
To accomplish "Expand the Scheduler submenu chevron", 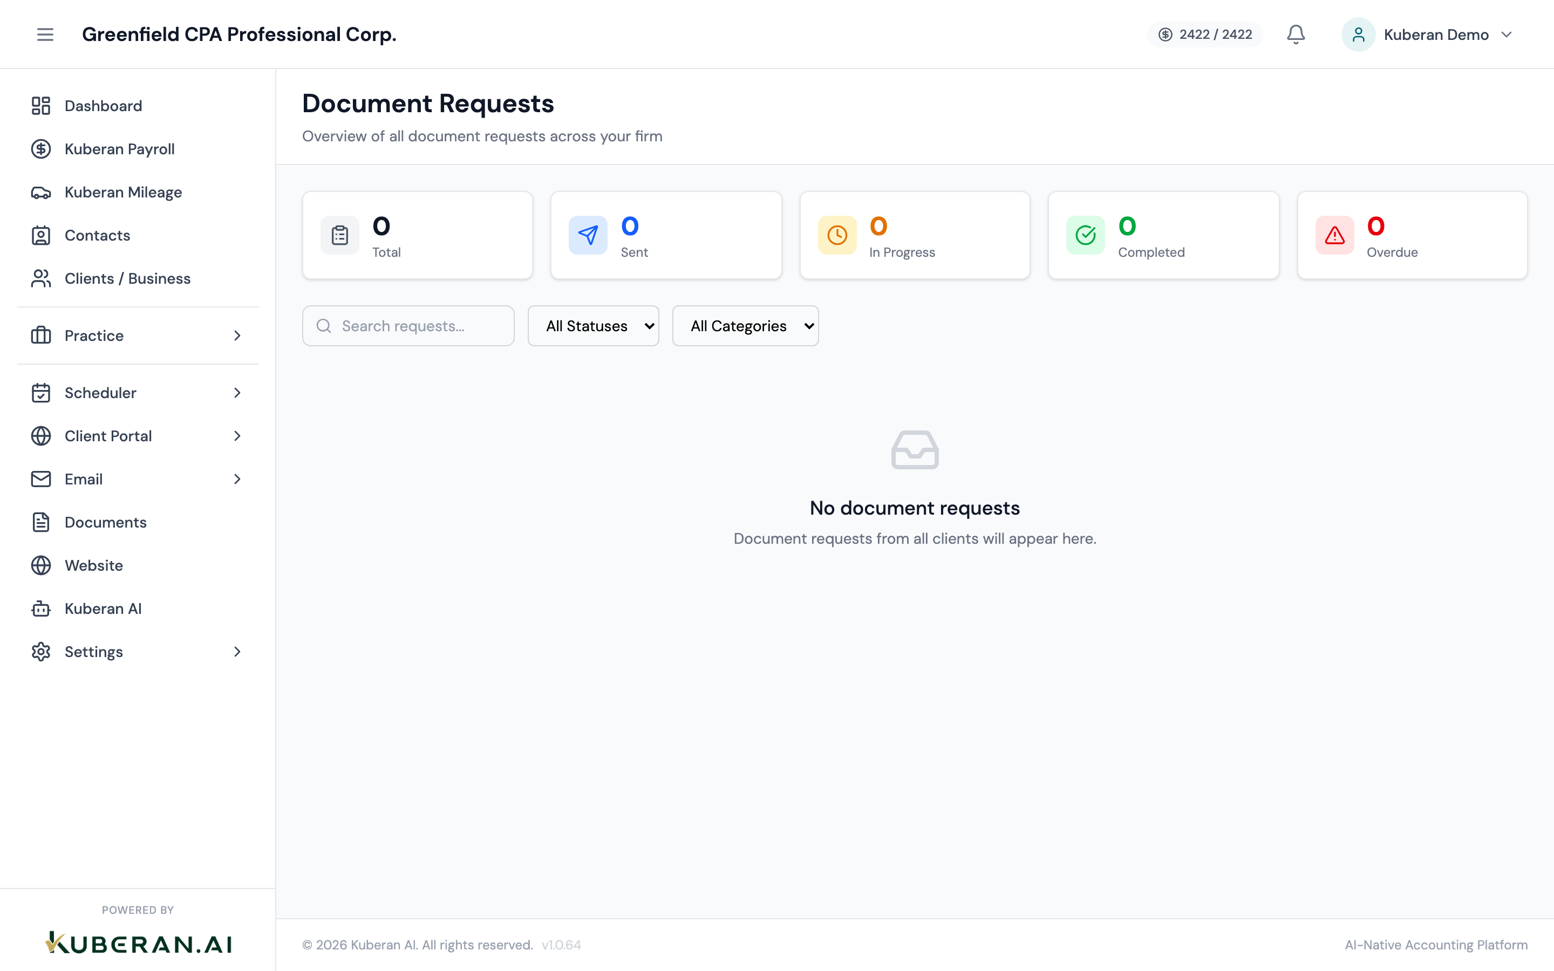I will tap(237, 392).
